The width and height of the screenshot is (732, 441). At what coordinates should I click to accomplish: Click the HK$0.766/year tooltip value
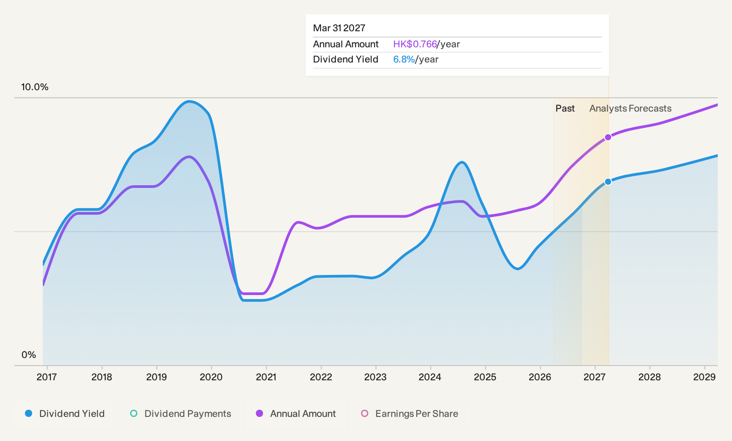tap(427, 44)
